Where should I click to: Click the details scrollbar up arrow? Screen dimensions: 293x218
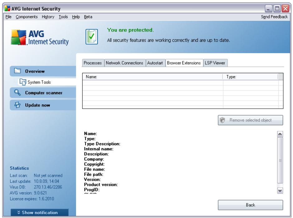(x=280, y=134)
